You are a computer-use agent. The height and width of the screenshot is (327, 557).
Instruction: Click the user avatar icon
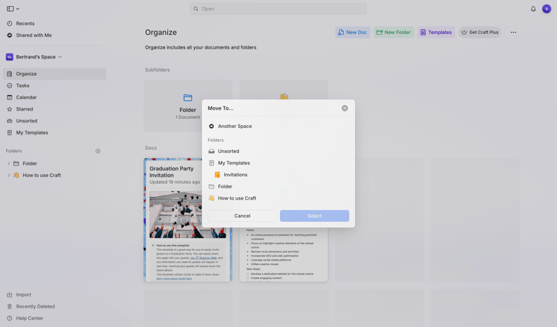tap(547, 9)
